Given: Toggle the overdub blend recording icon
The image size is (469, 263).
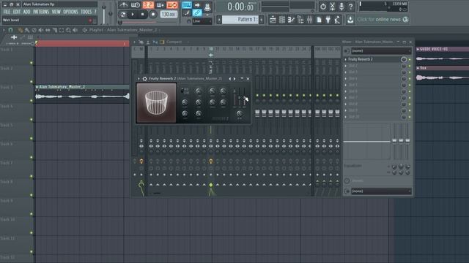Looking at the screenshot, I should pyautogui.click(x=160, y=5).
